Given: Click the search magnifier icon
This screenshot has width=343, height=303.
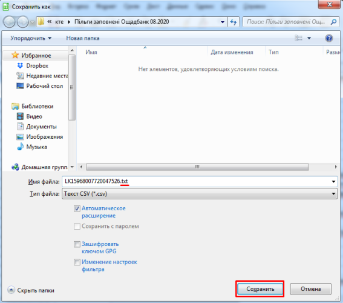Looking at the screenshot, I should 333,22.
